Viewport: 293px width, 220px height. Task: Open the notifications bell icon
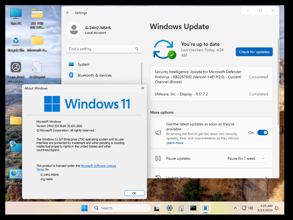point(277,208)
